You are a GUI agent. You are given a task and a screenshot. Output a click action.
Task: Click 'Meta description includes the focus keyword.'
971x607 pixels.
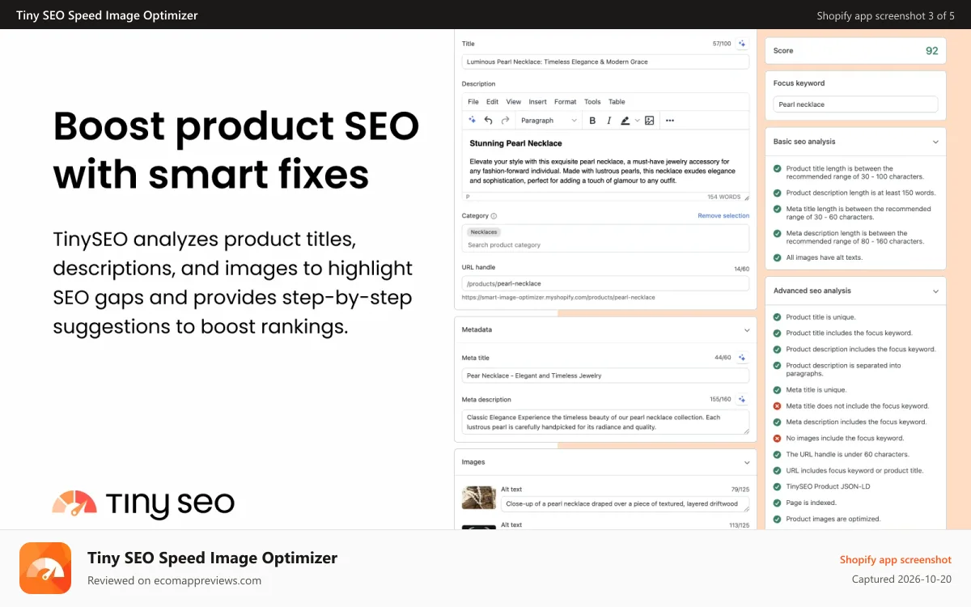click(x=856, y=422)
